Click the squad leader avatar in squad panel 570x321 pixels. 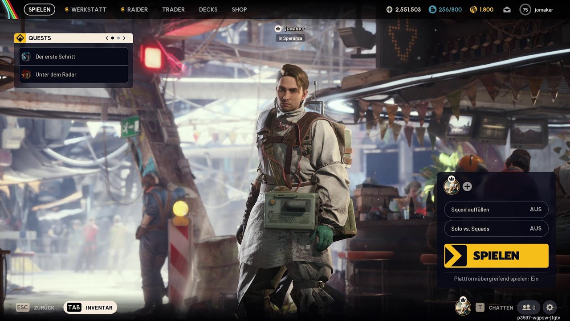[452, 186]
